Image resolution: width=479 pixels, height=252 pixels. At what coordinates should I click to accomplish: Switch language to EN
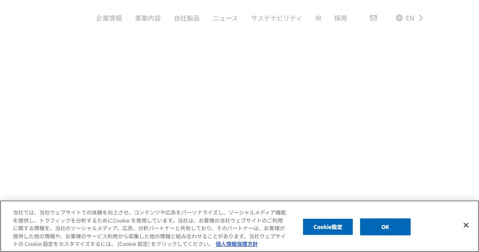(x=410, y=18)
